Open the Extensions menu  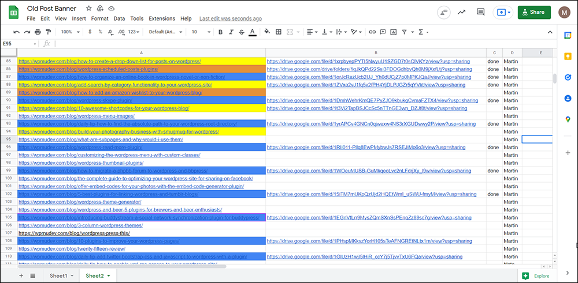point(162,18)
